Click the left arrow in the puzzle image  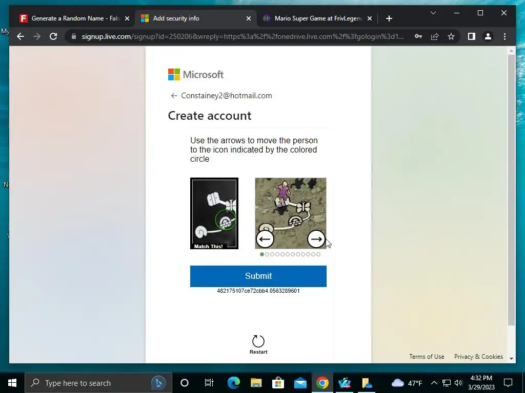(265, 239)
